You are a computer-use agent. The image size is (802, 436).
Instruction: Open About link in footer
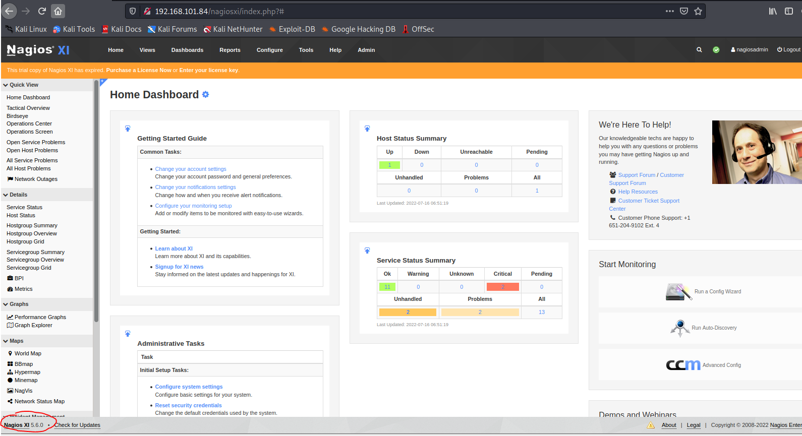click(669, 425)
